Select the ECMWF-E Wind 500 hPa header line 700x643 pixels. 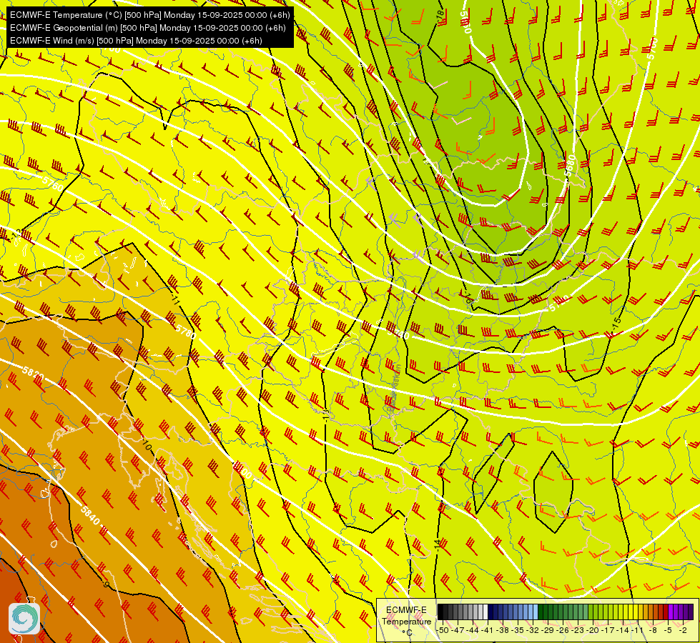136,41
